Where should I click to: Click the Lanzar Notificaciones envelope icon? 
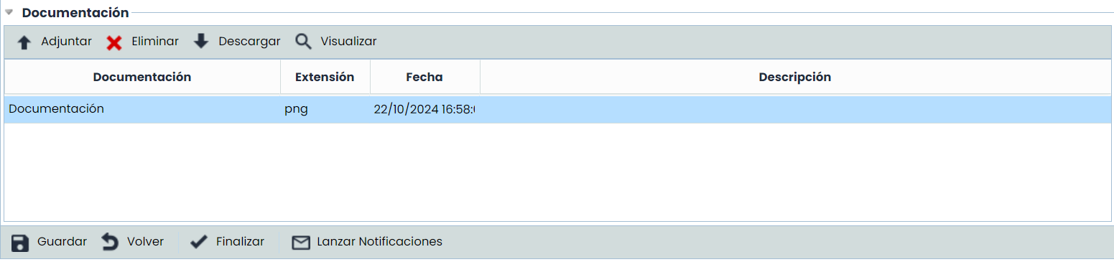[301, 243]
